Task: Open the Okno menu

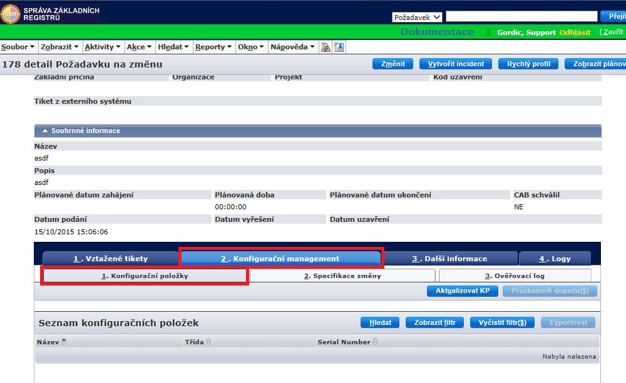Action: pyautogui.click(x=251, y=47)
